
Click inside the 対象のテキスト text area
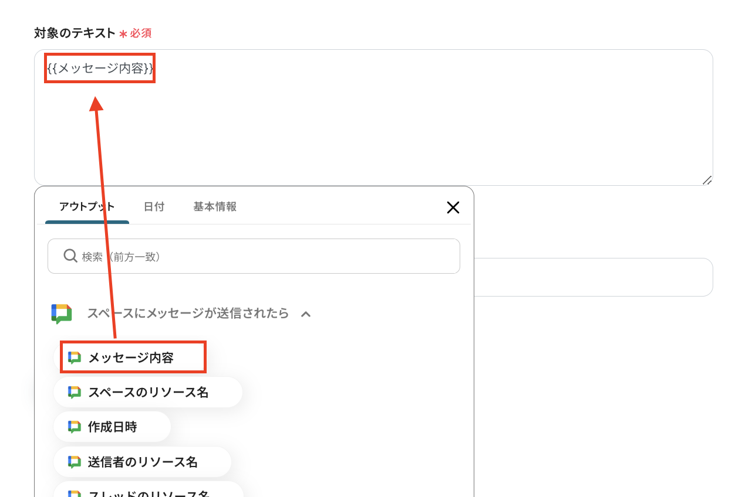point(373,117)
